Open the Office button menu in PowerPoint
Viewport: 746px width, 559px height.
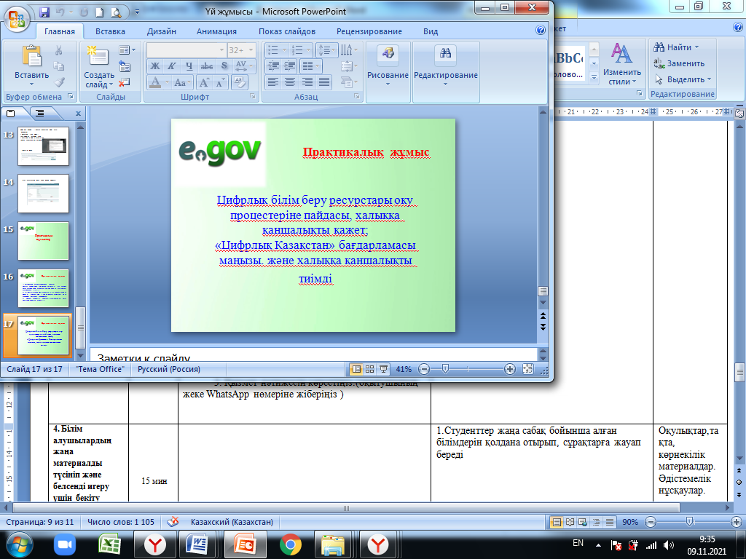[x=17, y=20]
